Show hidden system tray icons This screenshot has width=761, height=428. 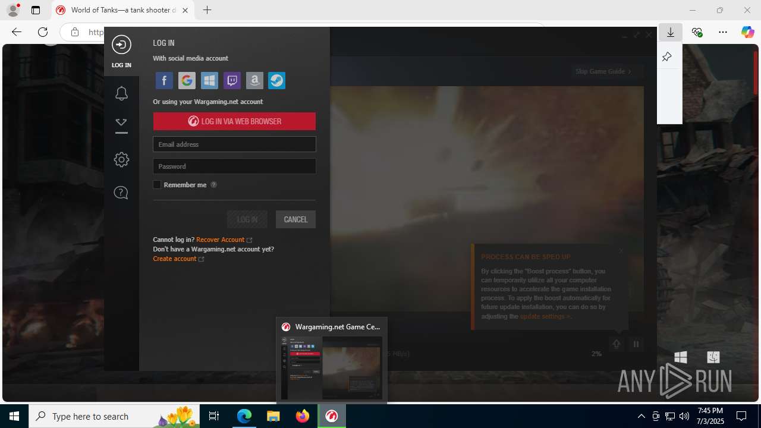point(641,416)
